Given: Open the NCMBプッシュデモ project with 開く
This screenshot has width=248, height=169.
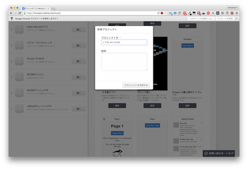Looking at the screenshot, I should point(78,93).
